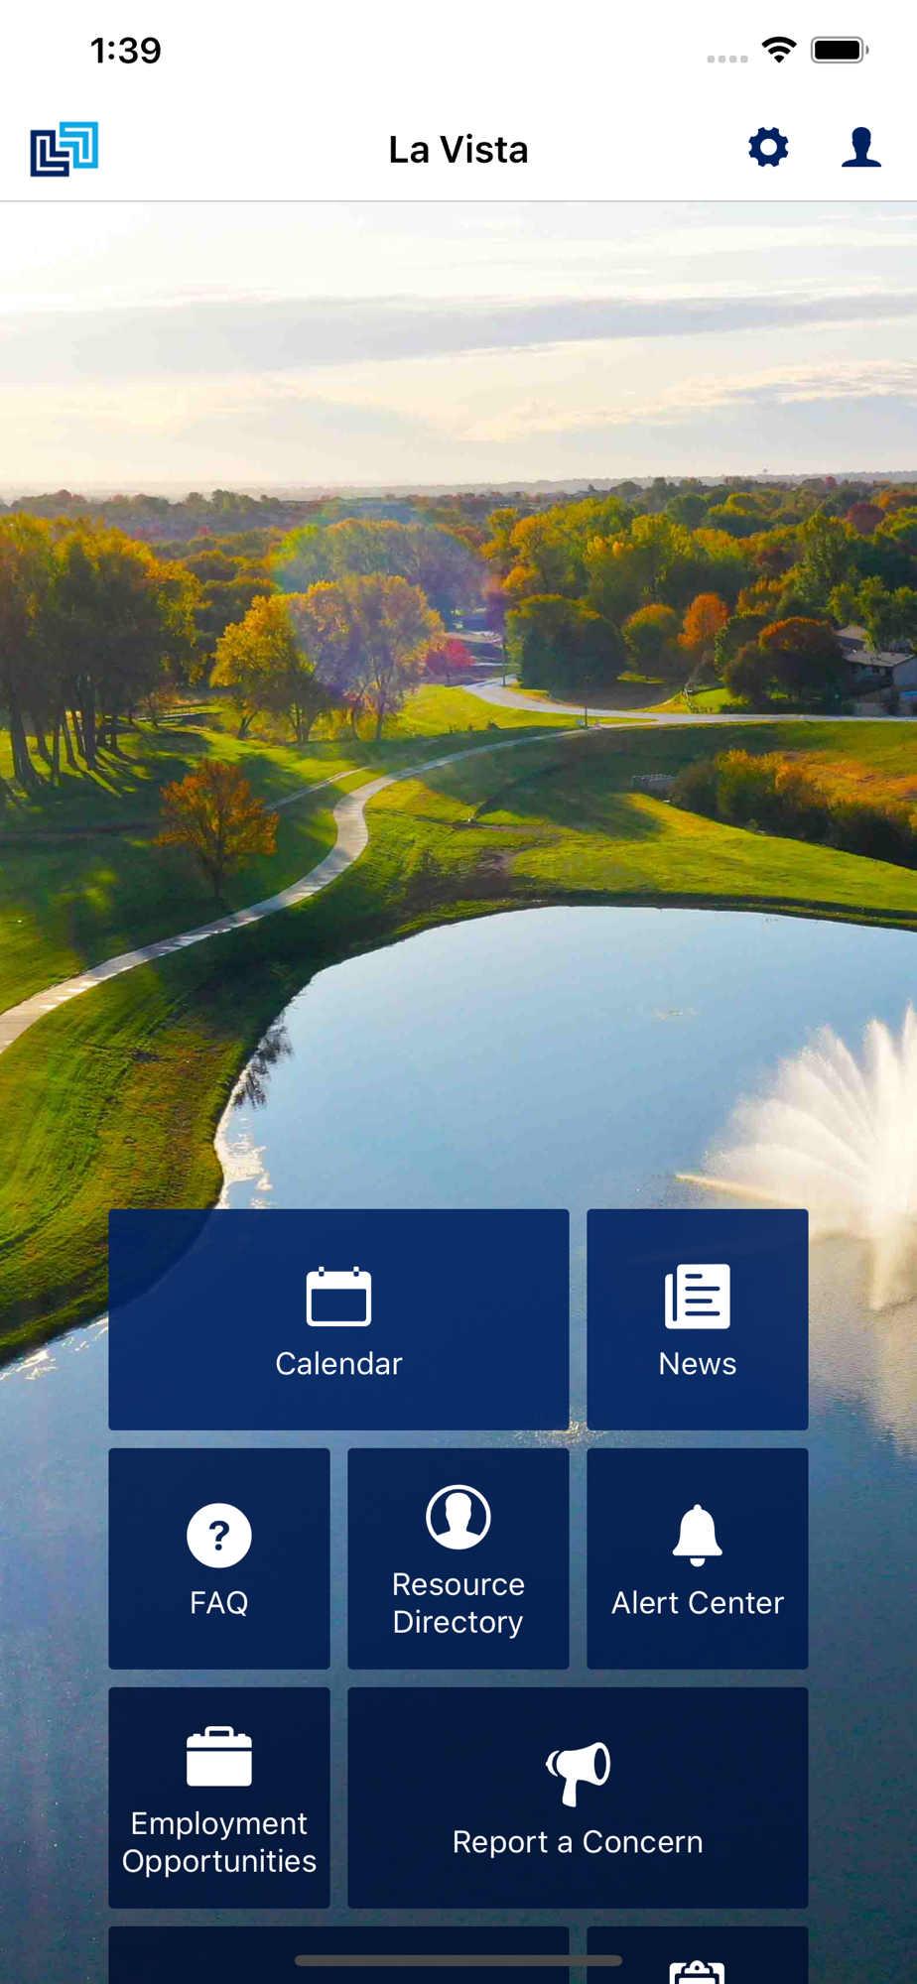Open settings with the gear icon

click(768, 148)
